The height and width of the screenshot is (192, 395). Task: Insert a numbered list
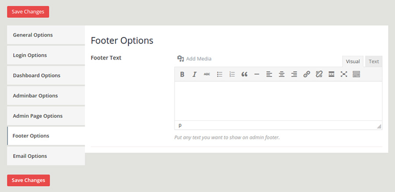coord(232,74)
